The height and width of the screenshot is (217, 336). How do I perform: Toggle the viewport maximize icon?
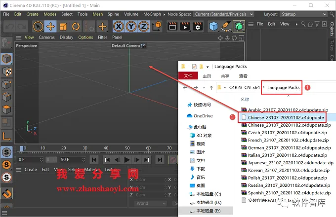point(241,38)
